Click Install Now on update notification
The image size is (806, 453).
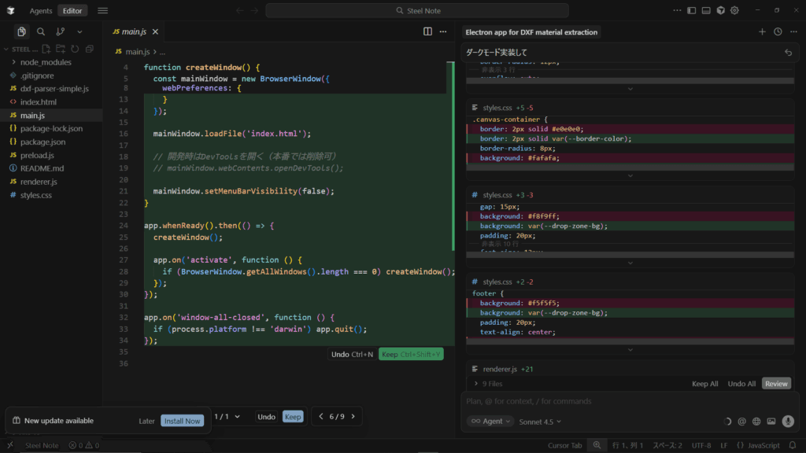click(182, 421)
